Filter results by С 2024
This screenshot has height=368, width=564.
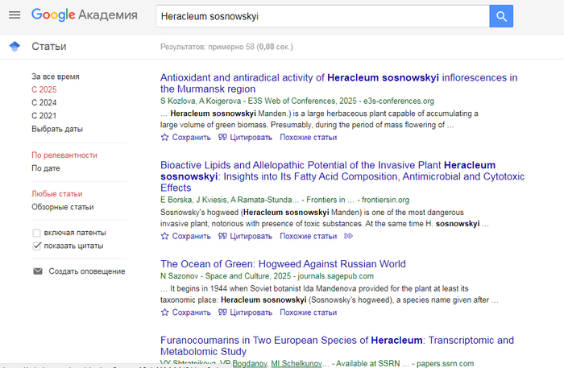click(44, 103)
